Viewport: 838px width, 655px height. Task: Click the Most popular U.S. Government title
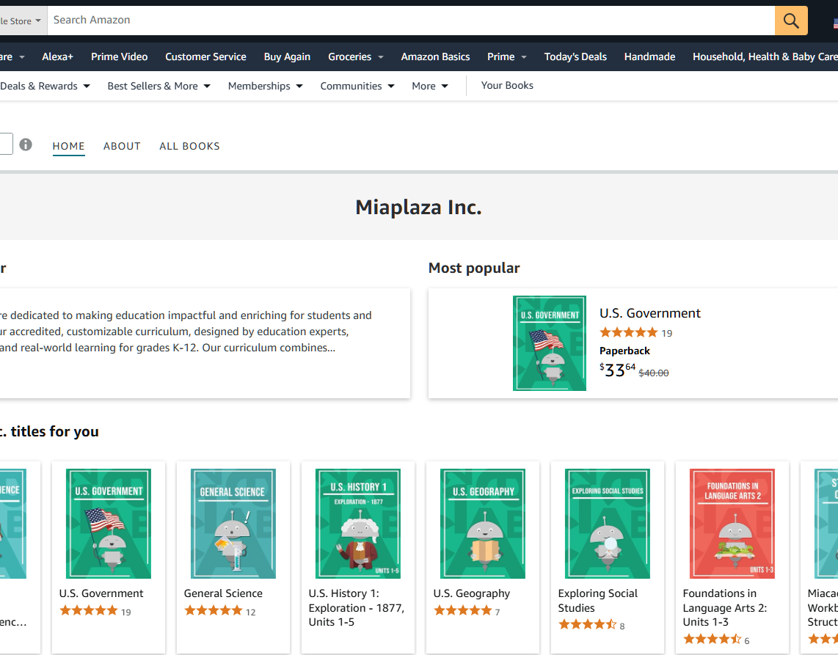click(x=650, y=313)
